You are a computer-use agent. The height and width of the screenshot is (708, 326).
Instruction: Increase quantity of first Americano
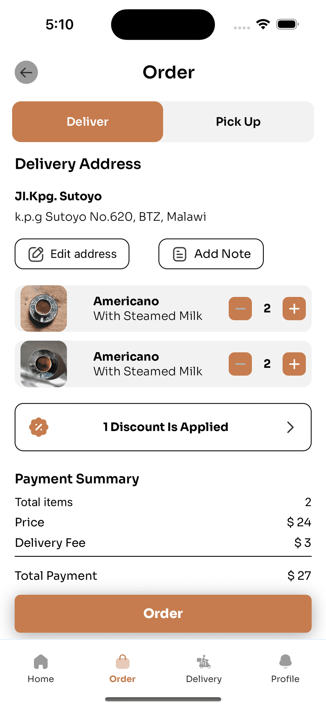pos(294,308)
